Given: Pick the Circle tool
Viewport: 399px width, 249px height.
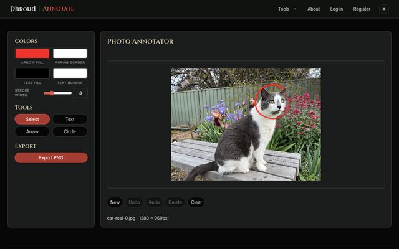Looking at the screenshot, I should 70,131.
